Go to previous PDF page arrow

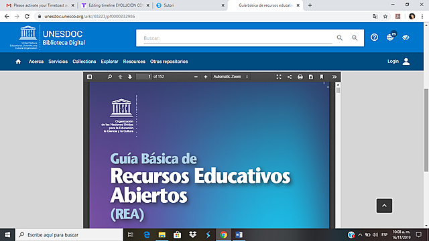coord(120,77)
